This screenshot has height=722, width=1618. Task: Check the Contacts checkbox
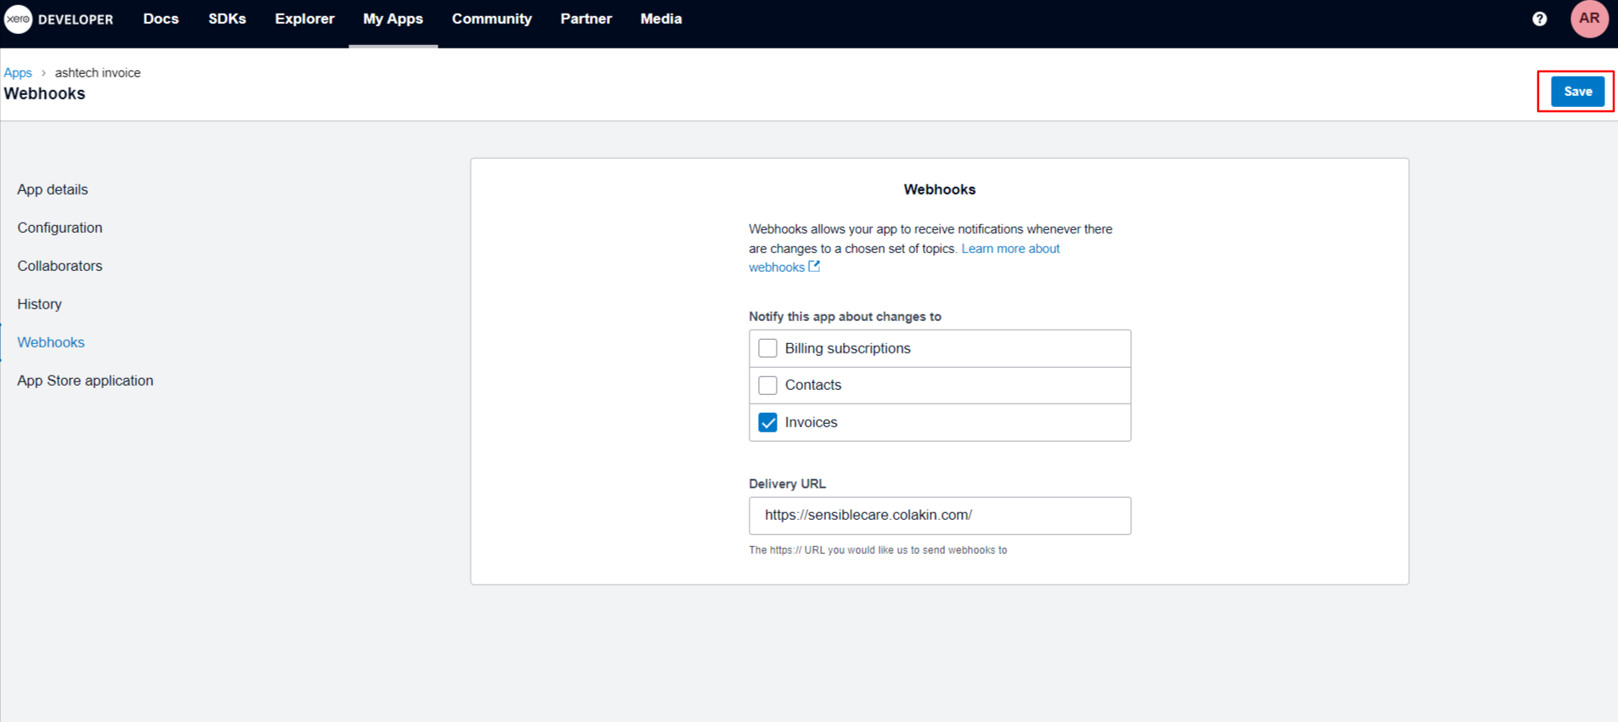[767, 385]
